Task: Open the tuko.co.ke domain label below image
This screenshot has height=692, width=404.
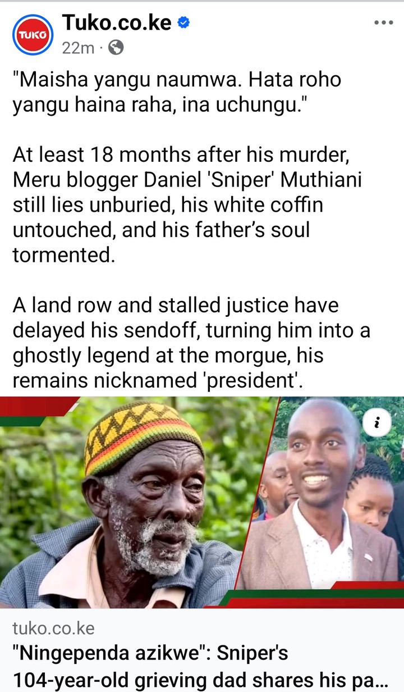Action: [x=53, y=628]
